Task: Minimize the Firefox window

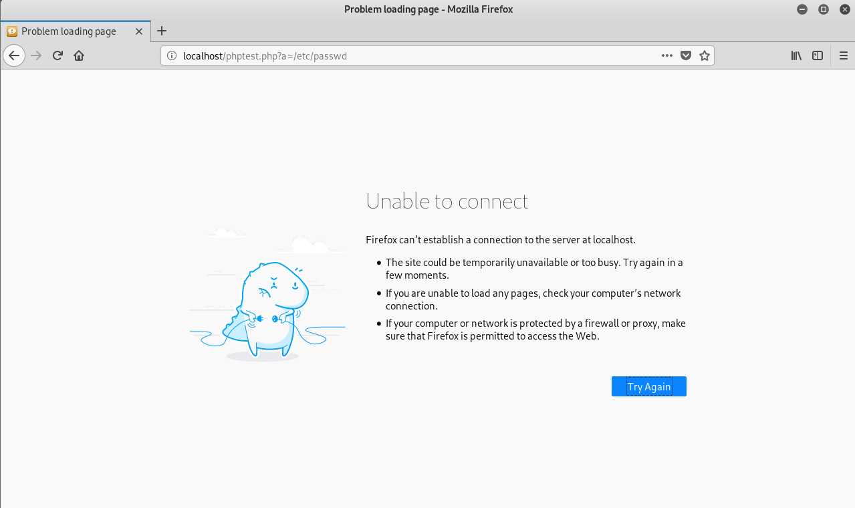Action: (x=802, y=9)
